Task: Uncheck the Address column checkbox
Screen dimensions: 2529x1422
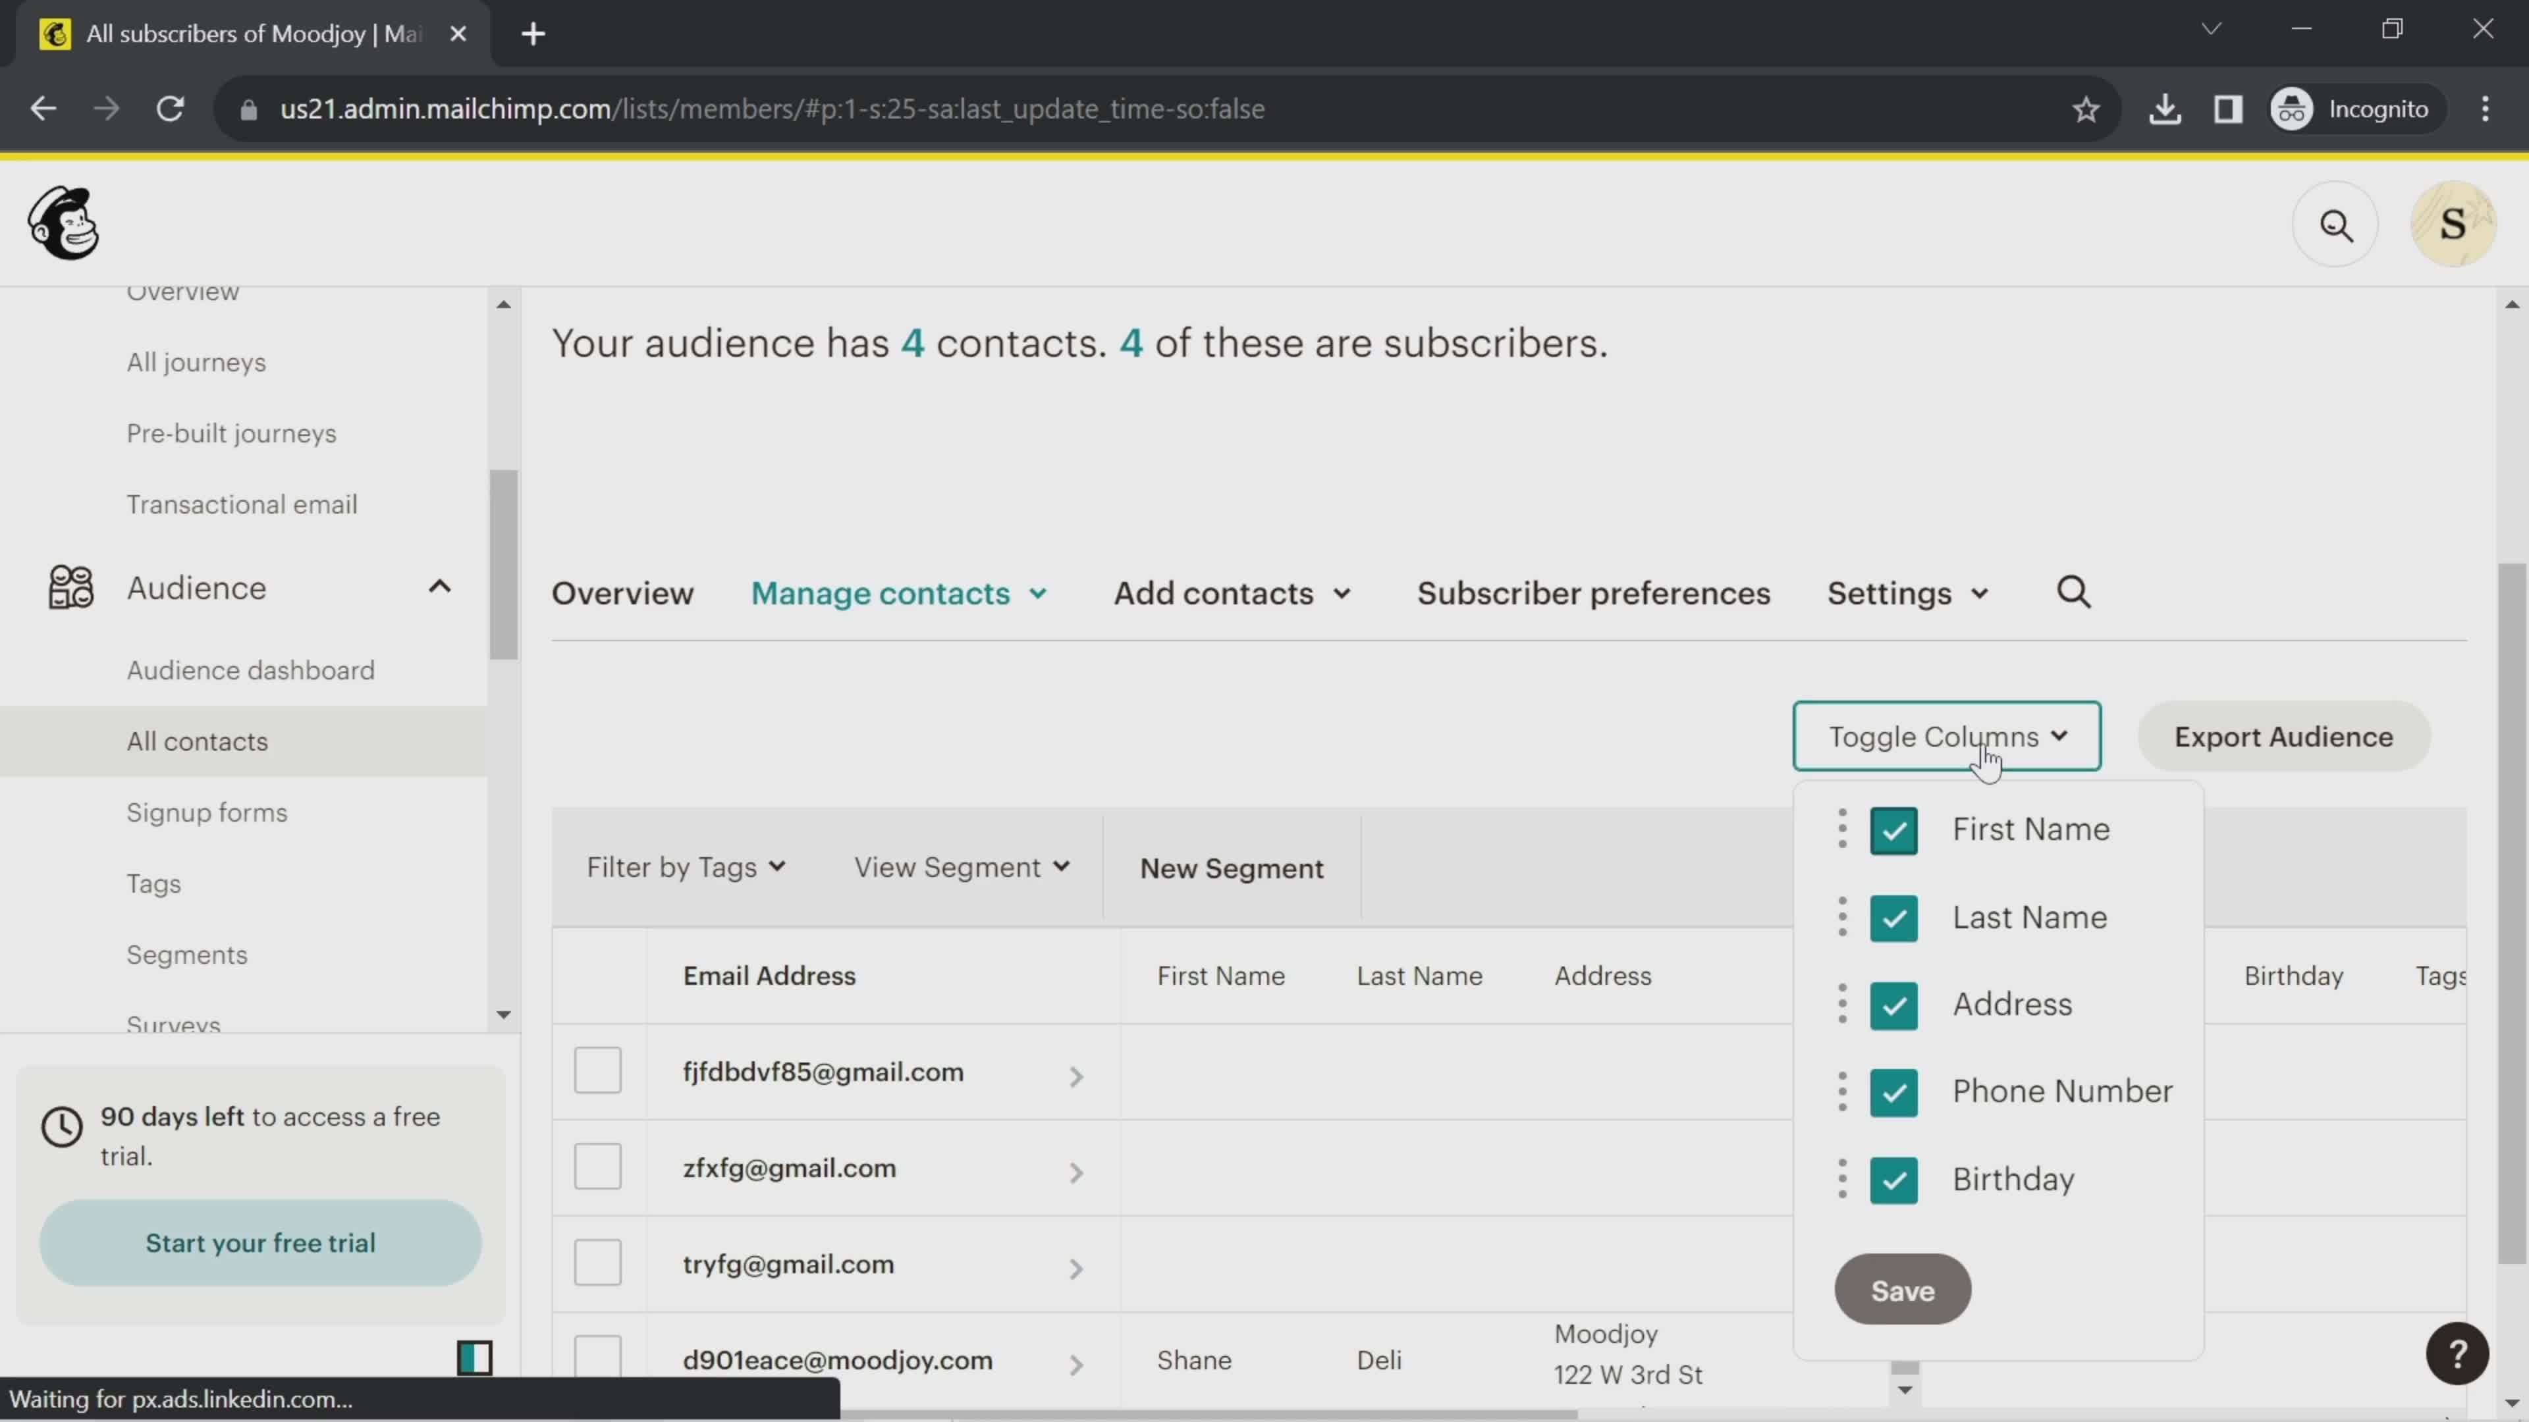Action: [1893, 1005]
